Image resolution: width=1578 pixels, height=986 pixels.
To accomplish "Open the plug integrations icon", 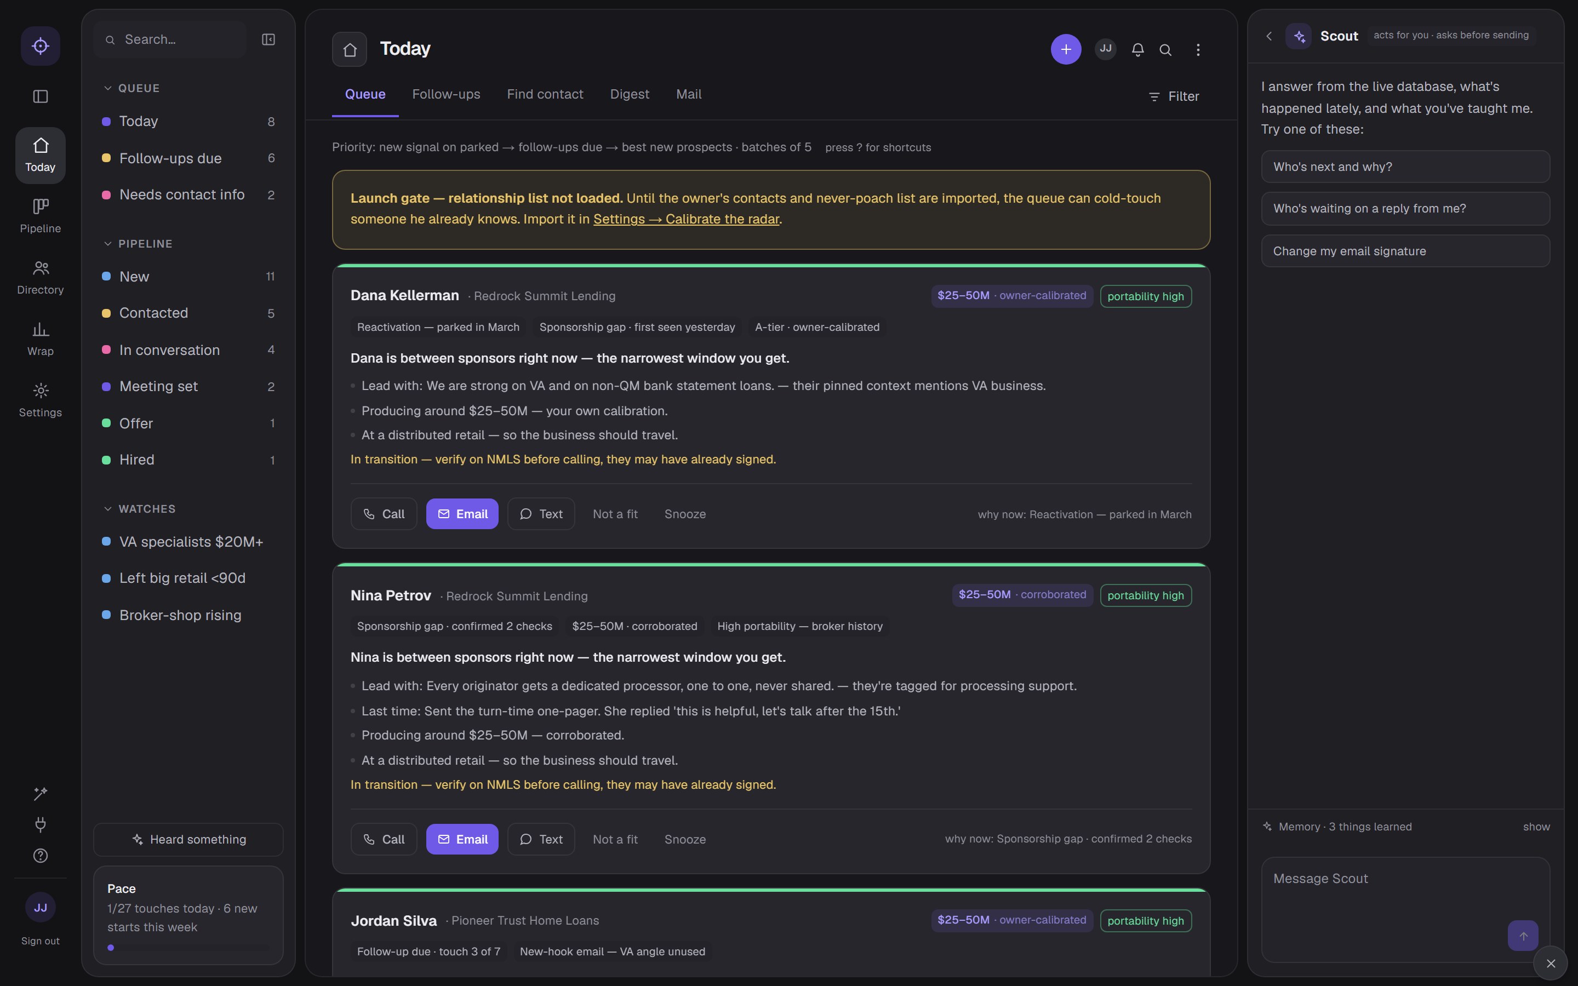I will [x=41, y=824].
